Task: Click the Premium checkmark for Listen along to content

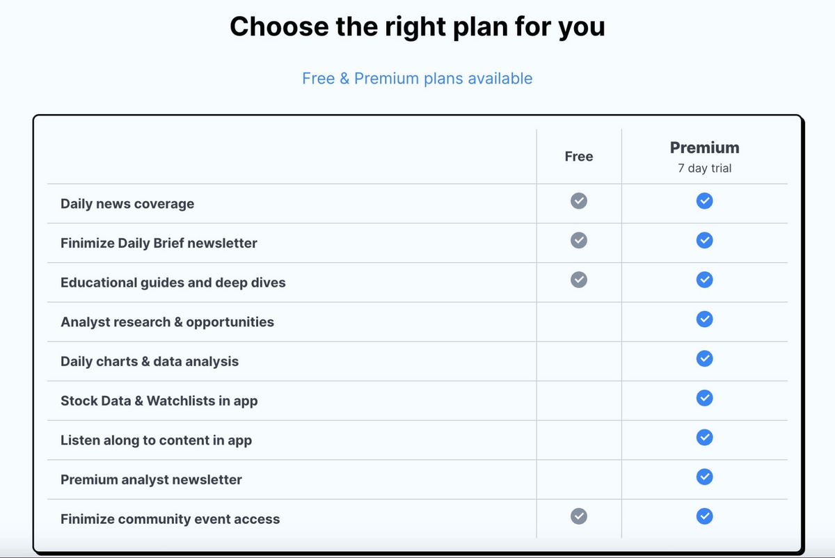Action: 705,437
